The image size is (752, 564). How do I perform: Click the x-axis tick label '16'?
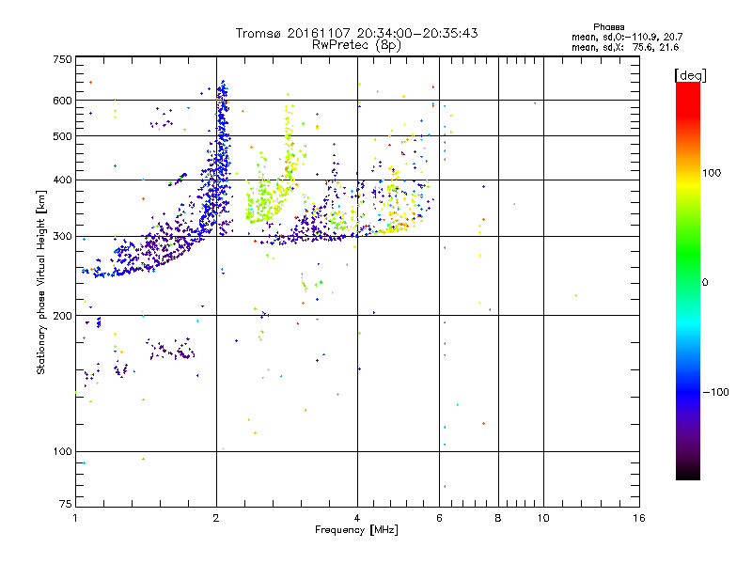pyautogui.click(x=639, y=518)
